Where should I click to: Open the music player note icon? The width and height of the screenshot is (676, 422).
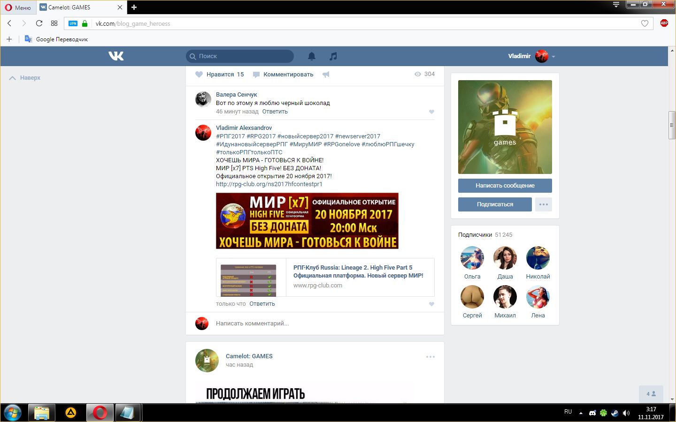click(x=333, y=56)
